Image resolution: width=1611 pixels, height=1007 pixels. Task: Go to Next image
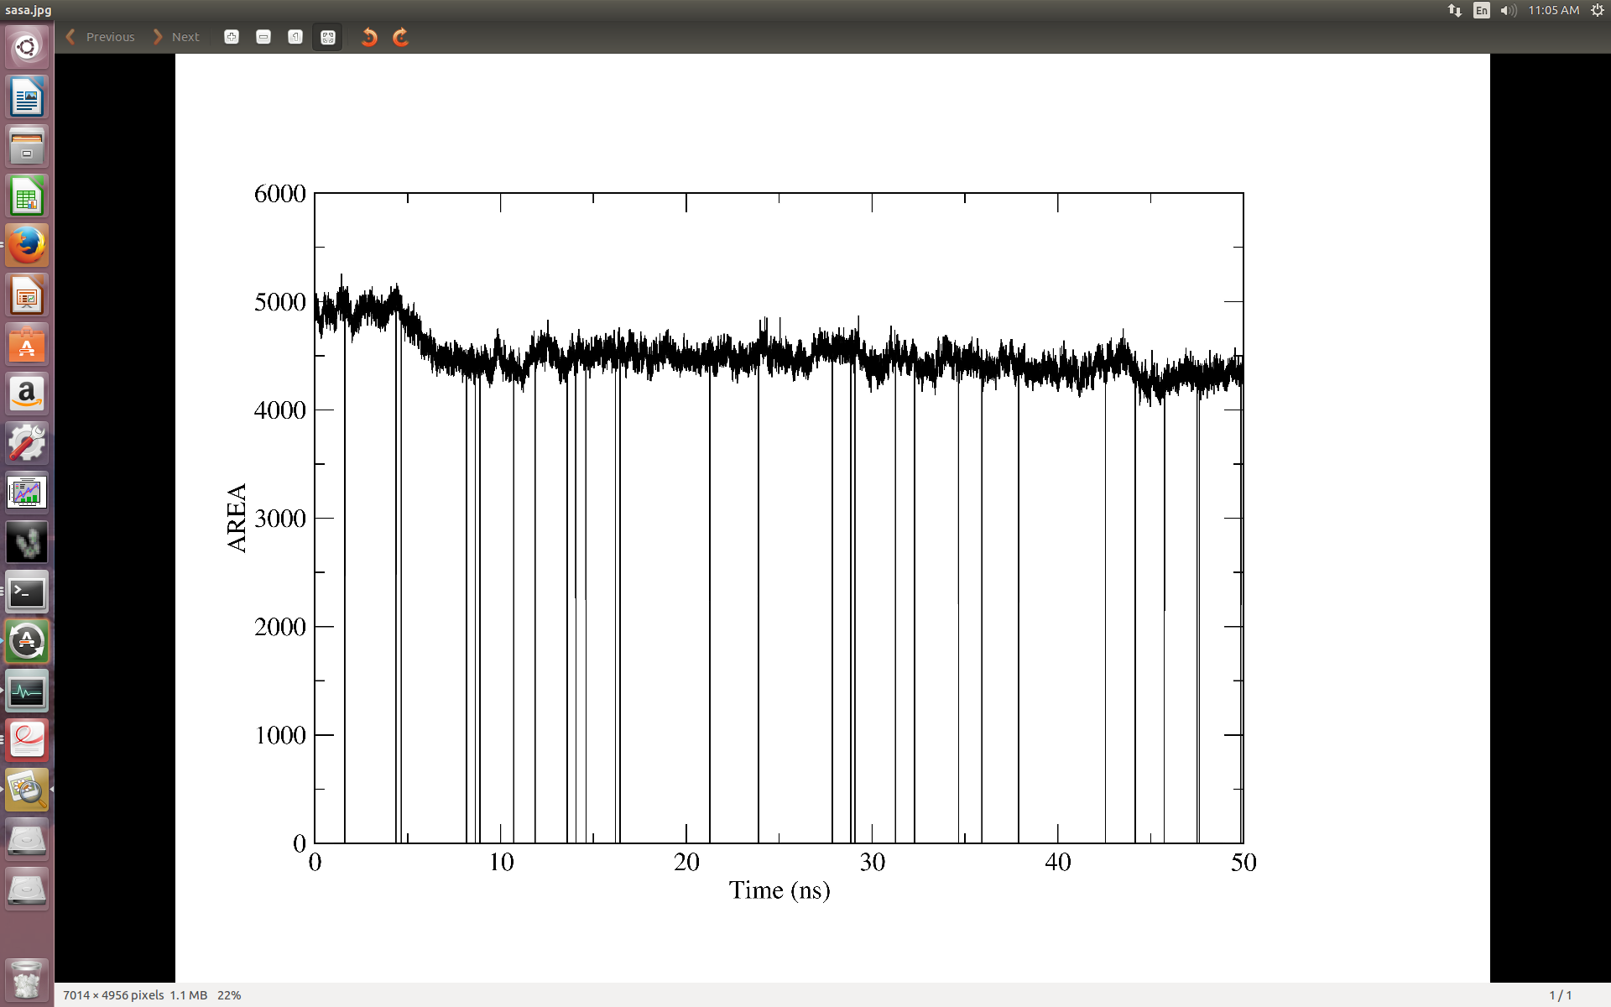click(x=177, y=37)
